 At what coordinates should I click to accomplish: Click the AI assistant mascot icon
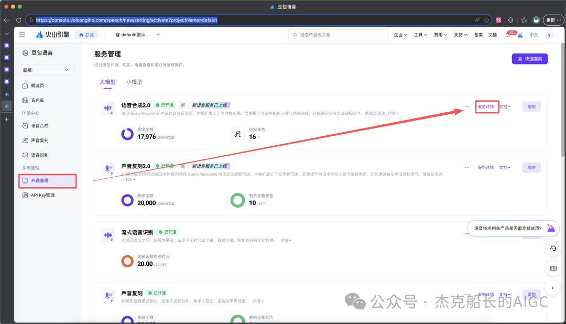click(551, 228)
